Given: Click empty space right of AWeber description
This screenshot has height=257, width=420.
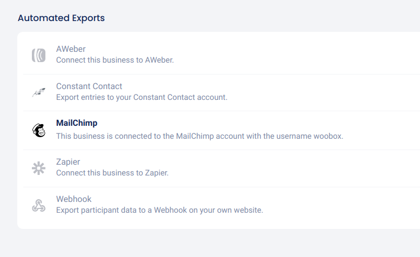Looking at the screenshot, I should coord(297,55).
